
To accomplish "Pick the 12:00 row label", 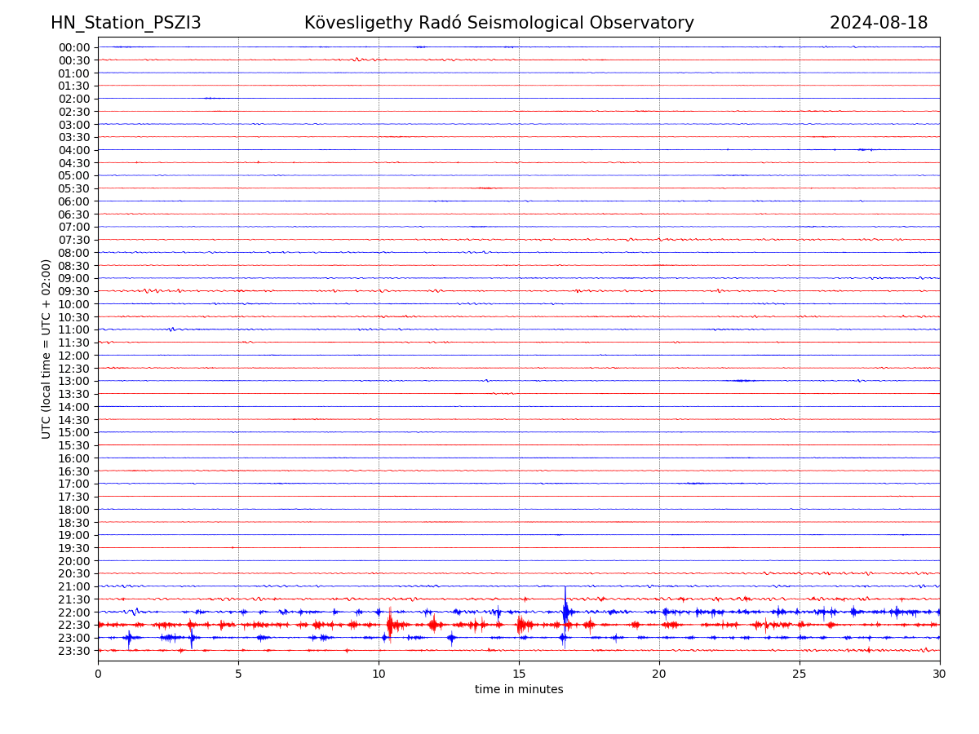I will 74,356.
